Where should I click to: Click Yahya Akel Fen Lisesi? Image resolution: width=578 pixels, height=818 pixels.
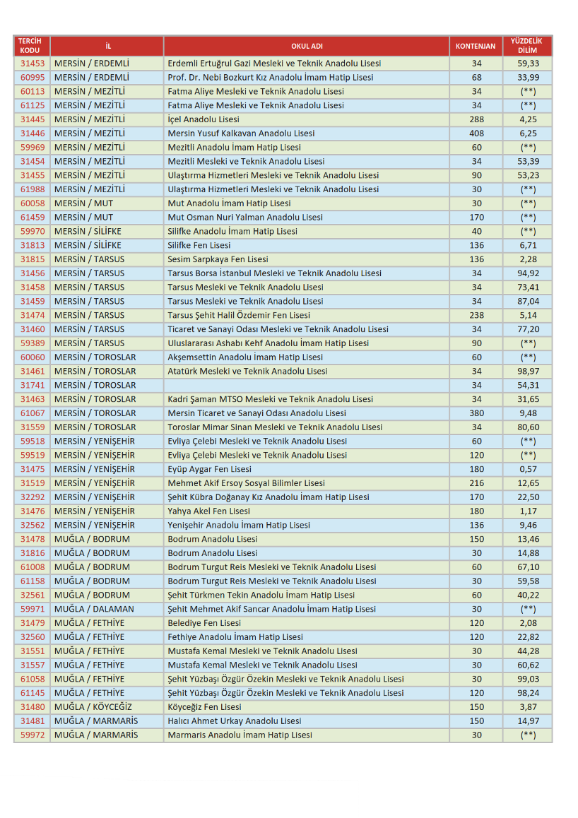208,511
